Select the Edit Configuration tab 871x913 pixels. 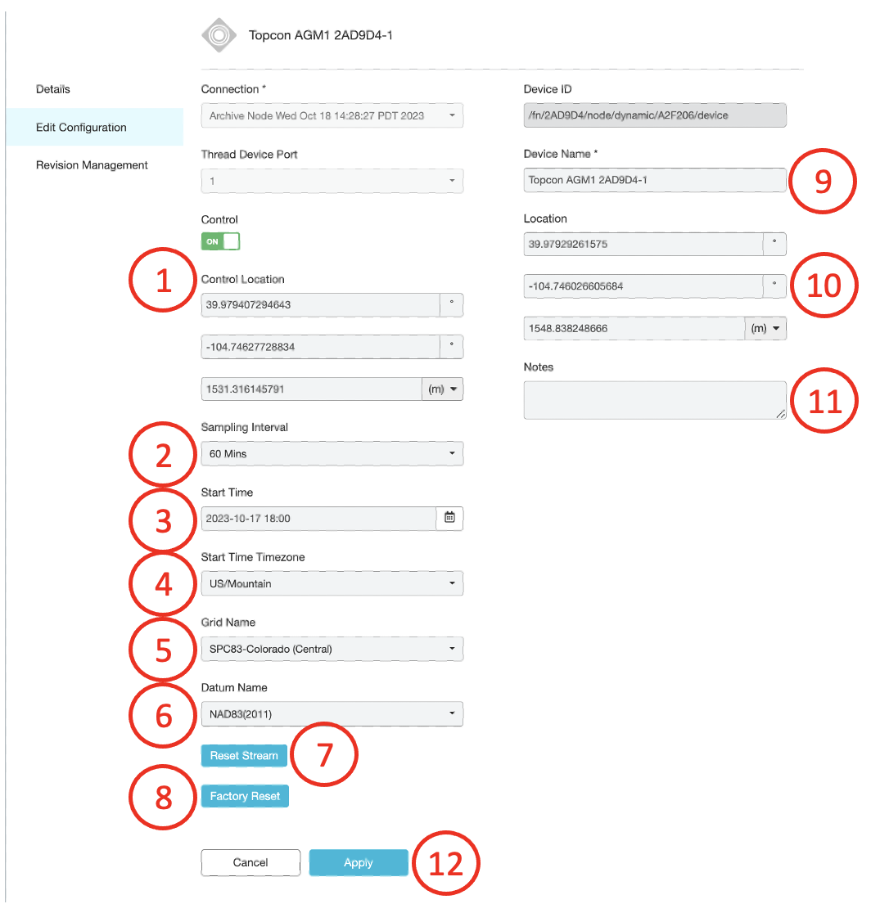click(81, 128)
